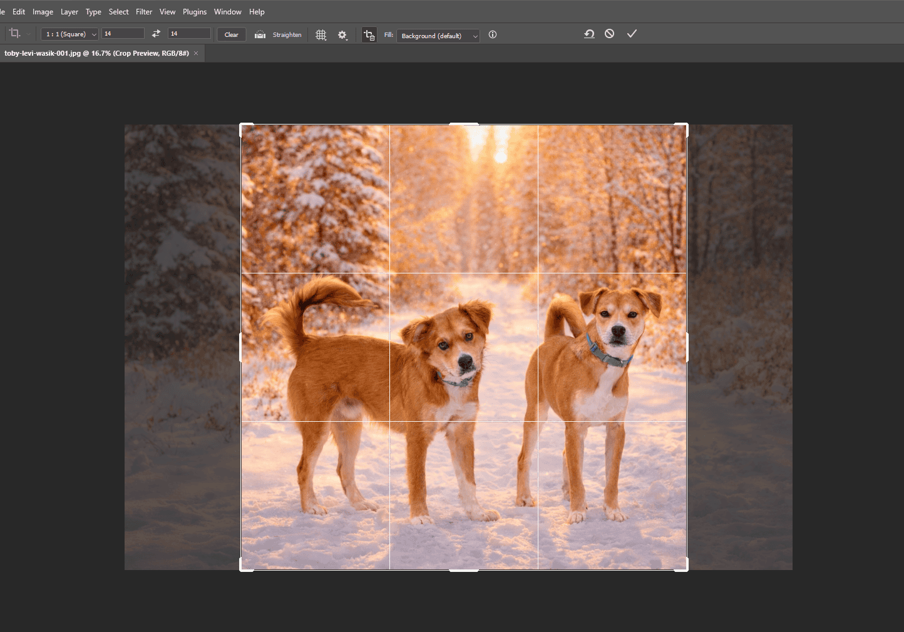Reset the crop box
Image resolution: width=904 pixels, height=632 pixels.
pyautogui.click(x=588, y=34)
